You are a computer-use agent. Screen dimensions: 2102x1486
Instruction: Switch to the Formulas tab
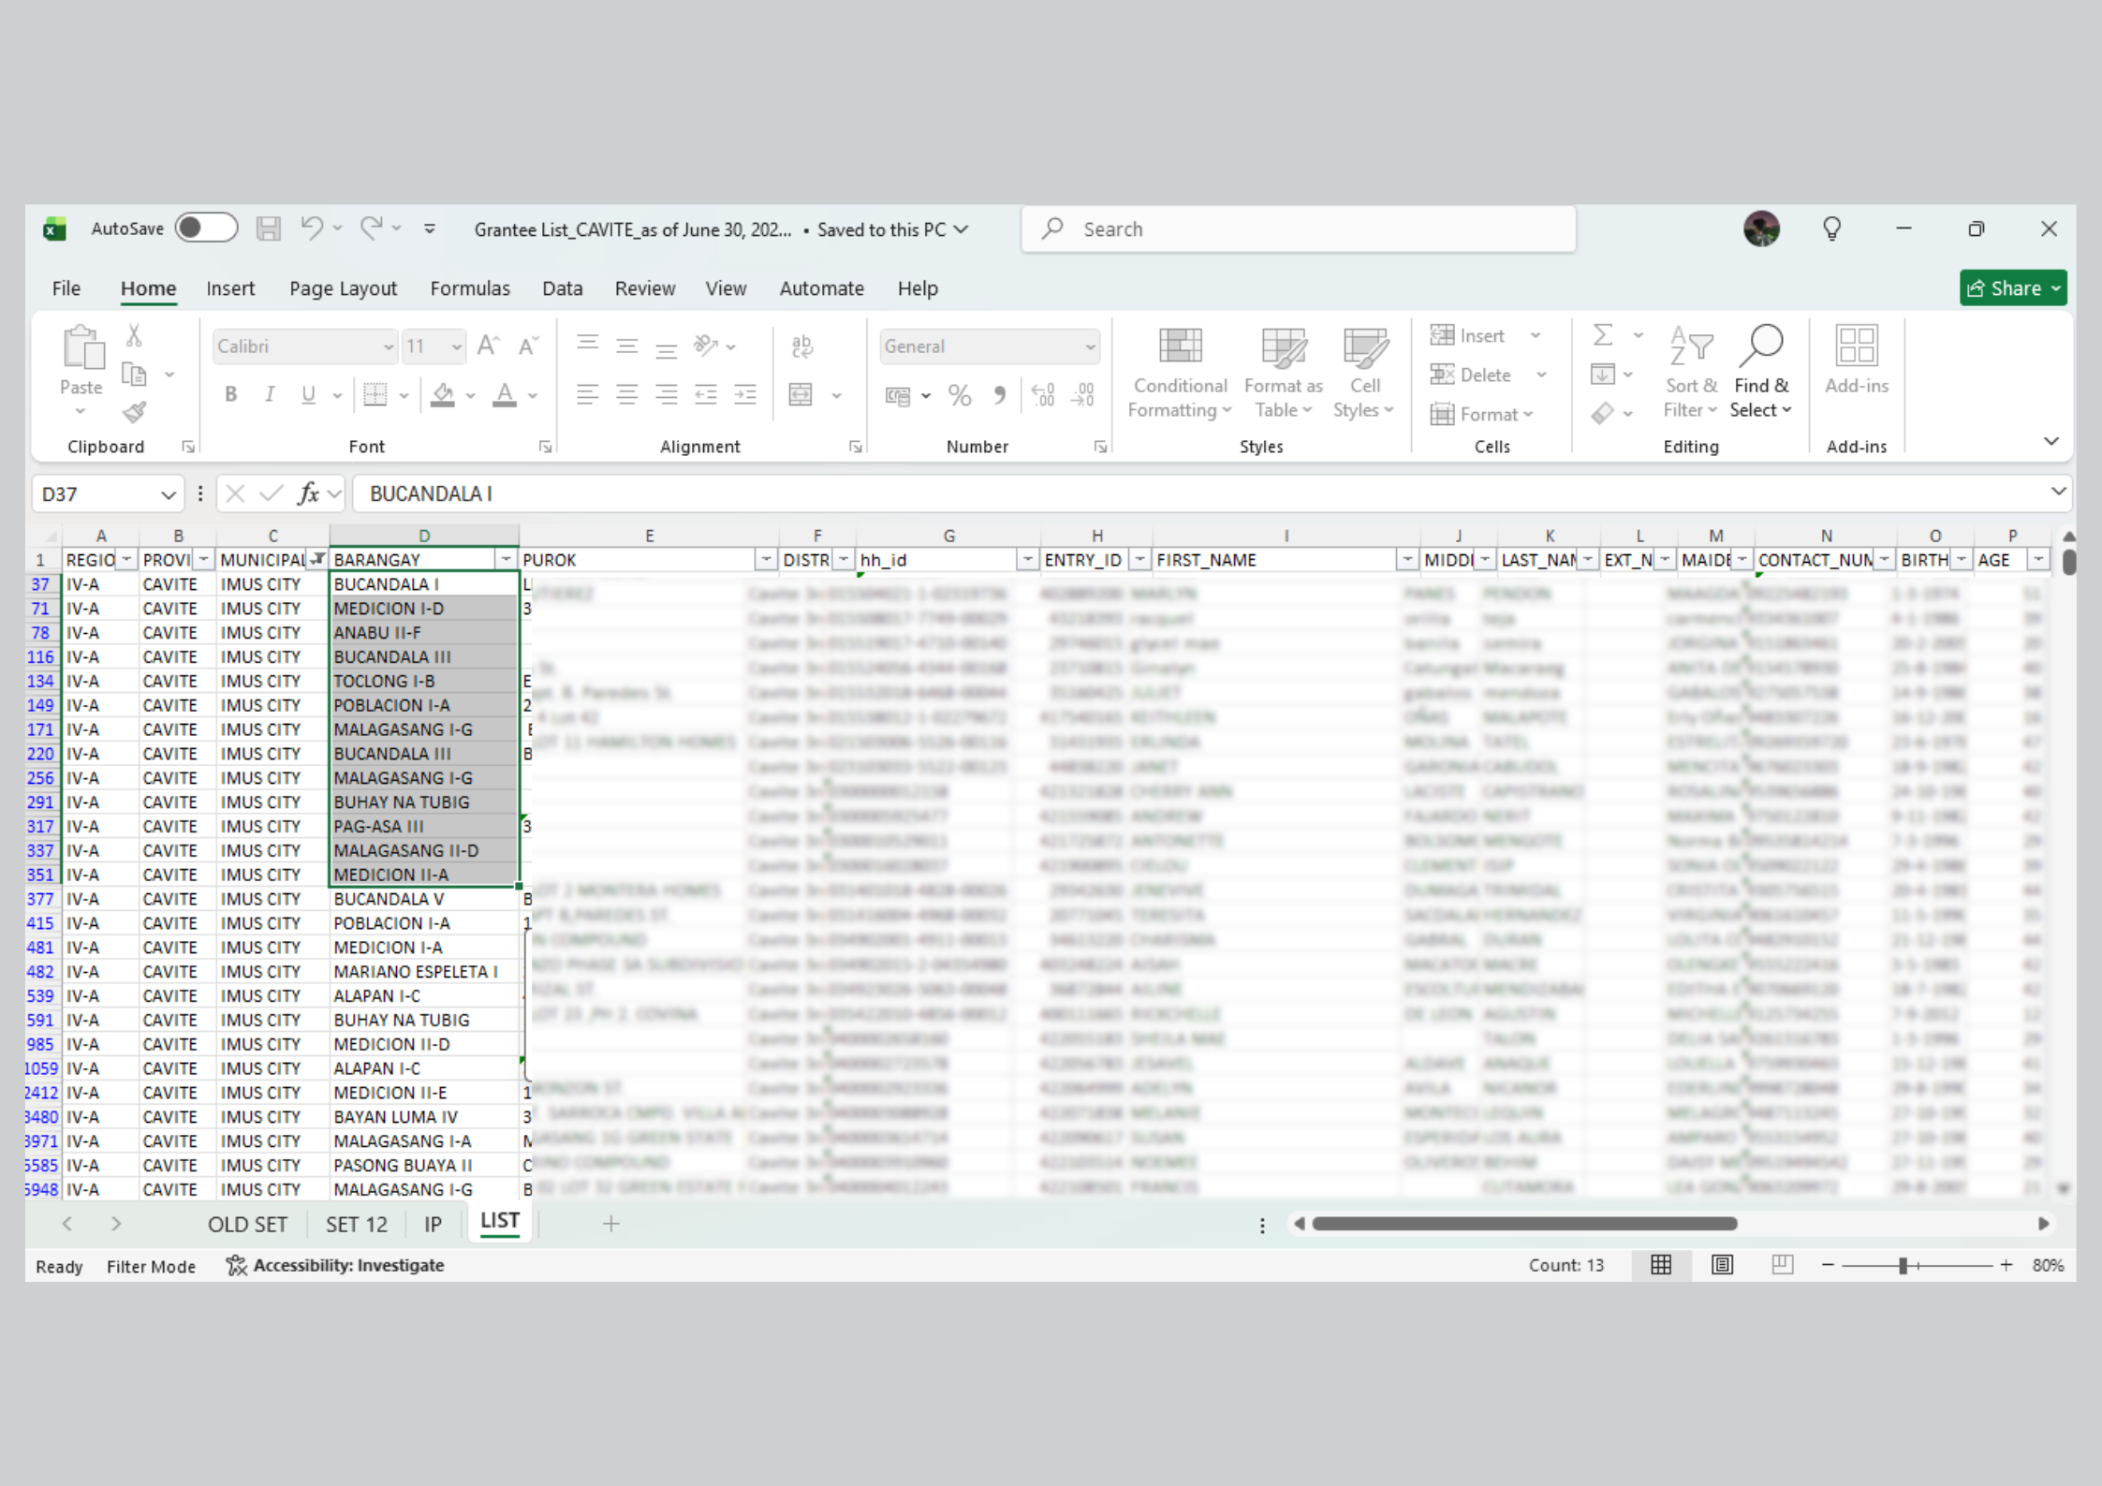(470, 288)
